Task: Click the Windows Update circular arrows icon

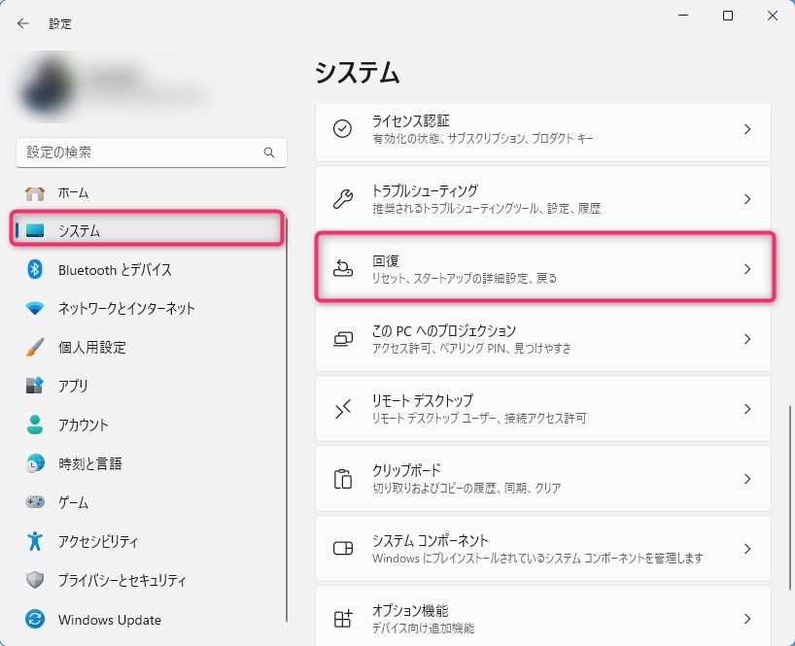Action: 35,620
